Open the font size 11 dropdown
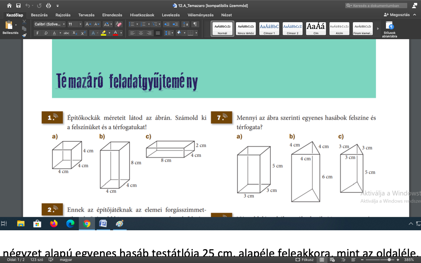Screen dimensions: 421x263 coord(75,24)
